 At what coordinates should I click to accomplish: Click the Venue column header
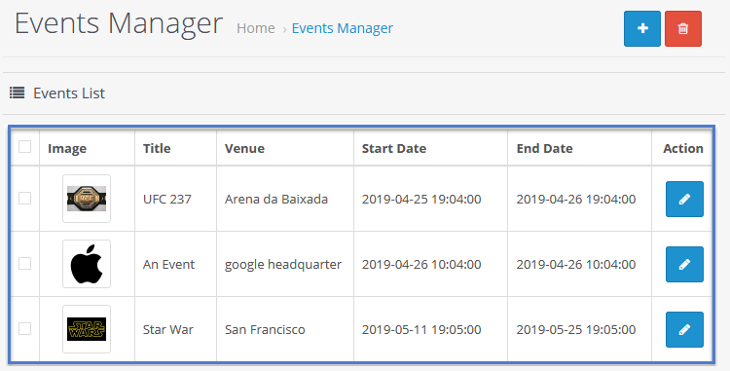(x=244, y=148)
